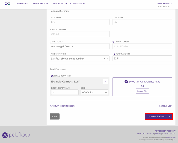Expand the PIN Description dropdown
The image size is (178, 143).
pos(108,58)
